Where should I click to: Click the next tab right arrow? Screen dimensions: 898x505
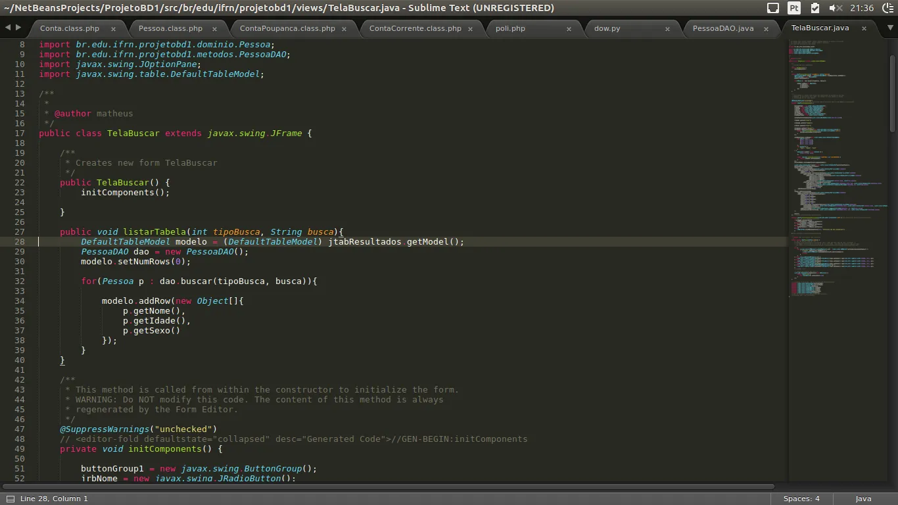tap(18, 28)
